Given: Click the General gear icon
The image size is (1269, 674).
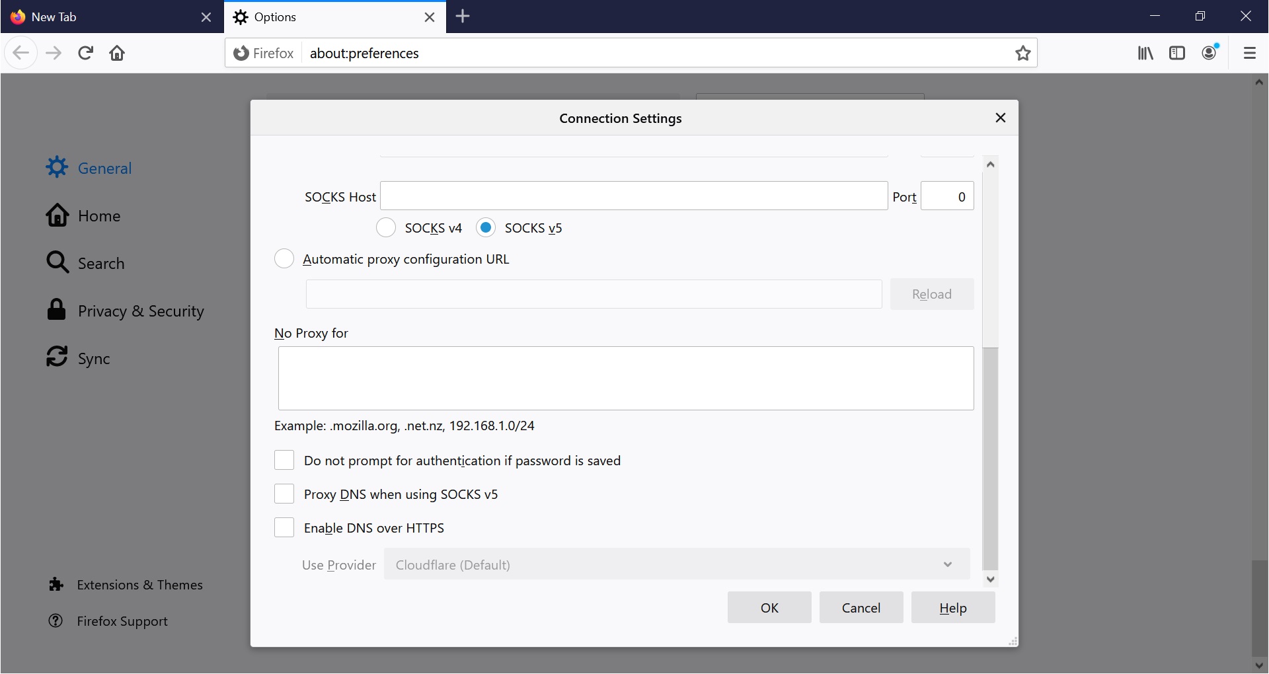Looking at the screenshot, I should pos(57,167).
